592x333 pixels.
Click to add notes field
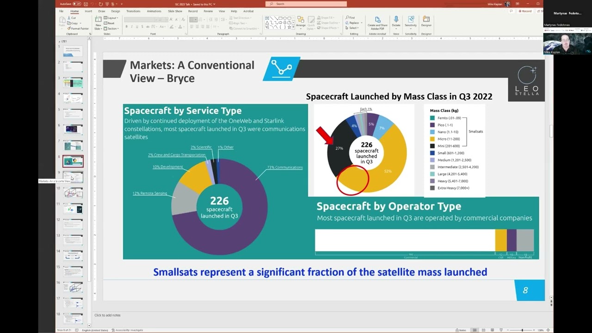(107, 315)
